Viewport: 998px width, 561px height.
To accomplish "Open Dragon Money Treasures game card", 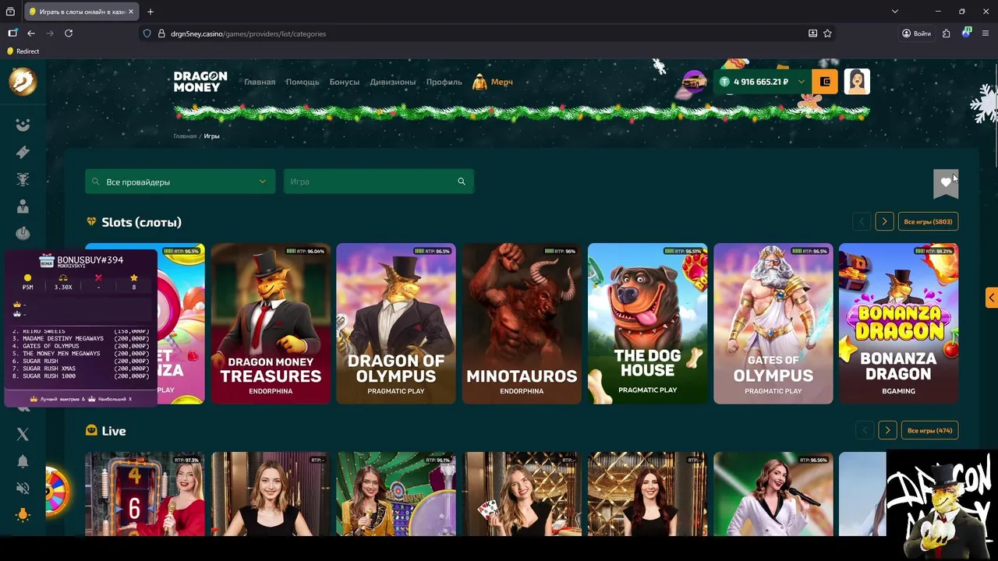I will (x=271, y=323).
